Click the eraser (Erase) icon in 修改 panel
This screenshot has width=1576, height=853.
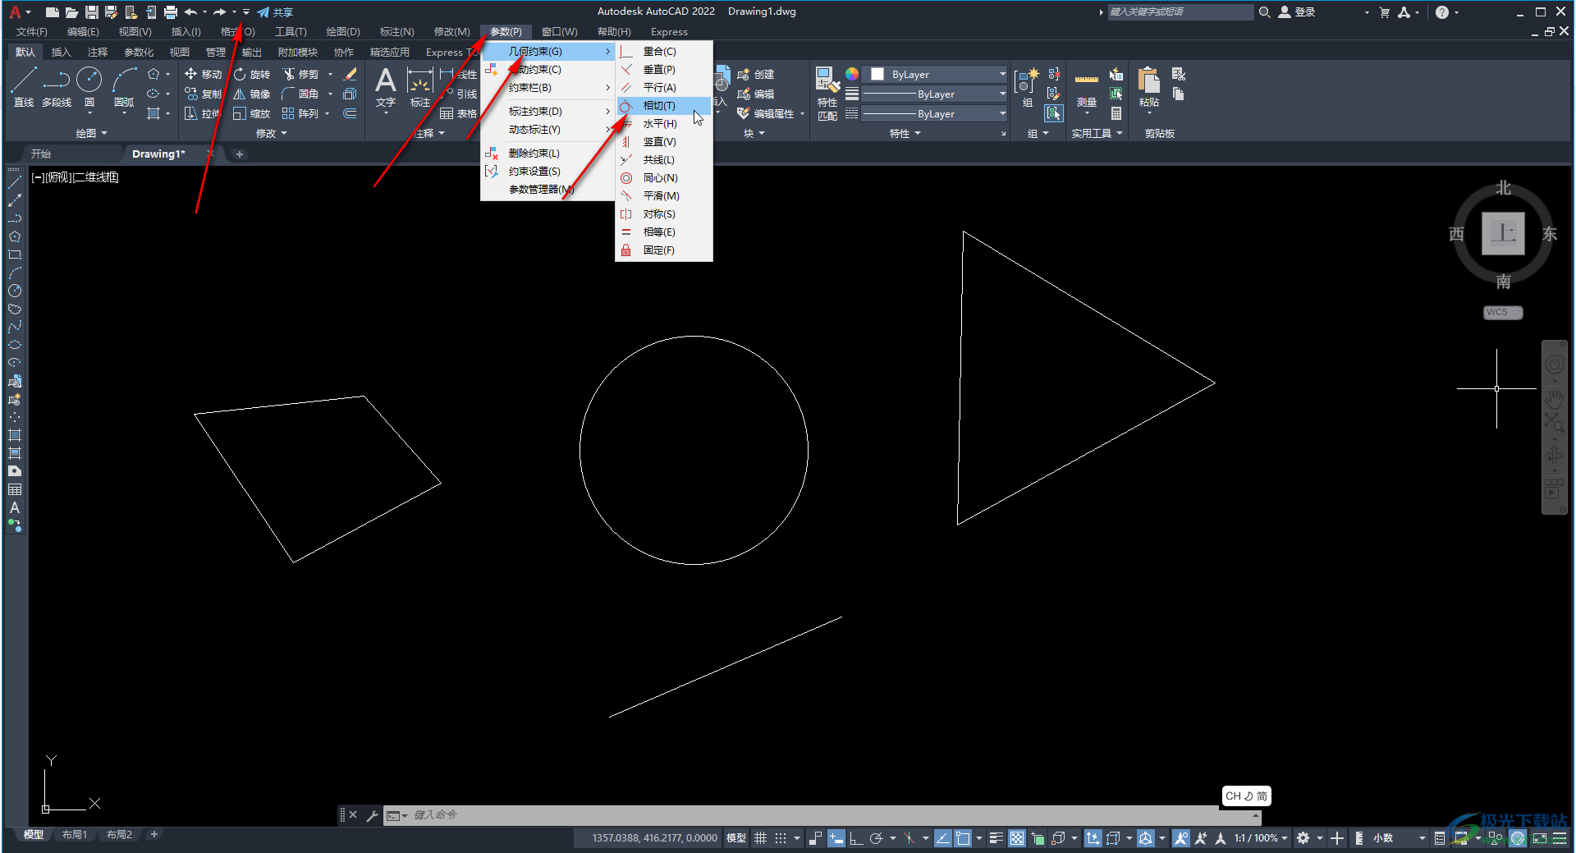click(x=350, y=74)
